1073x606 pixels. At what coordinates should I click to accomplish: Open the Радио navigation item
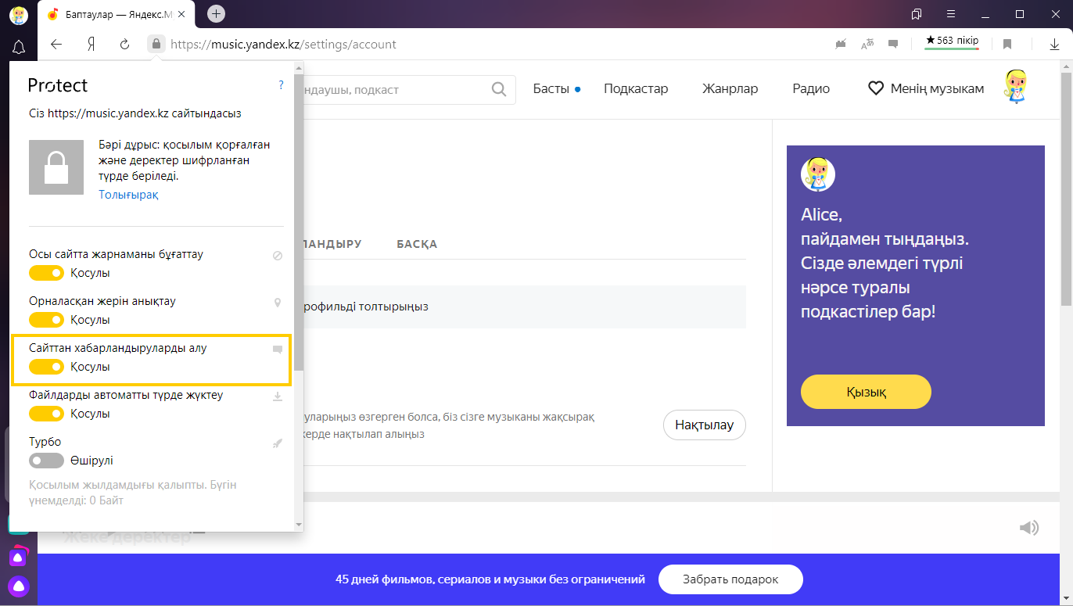pyautogui.click(x=811, y=88)
